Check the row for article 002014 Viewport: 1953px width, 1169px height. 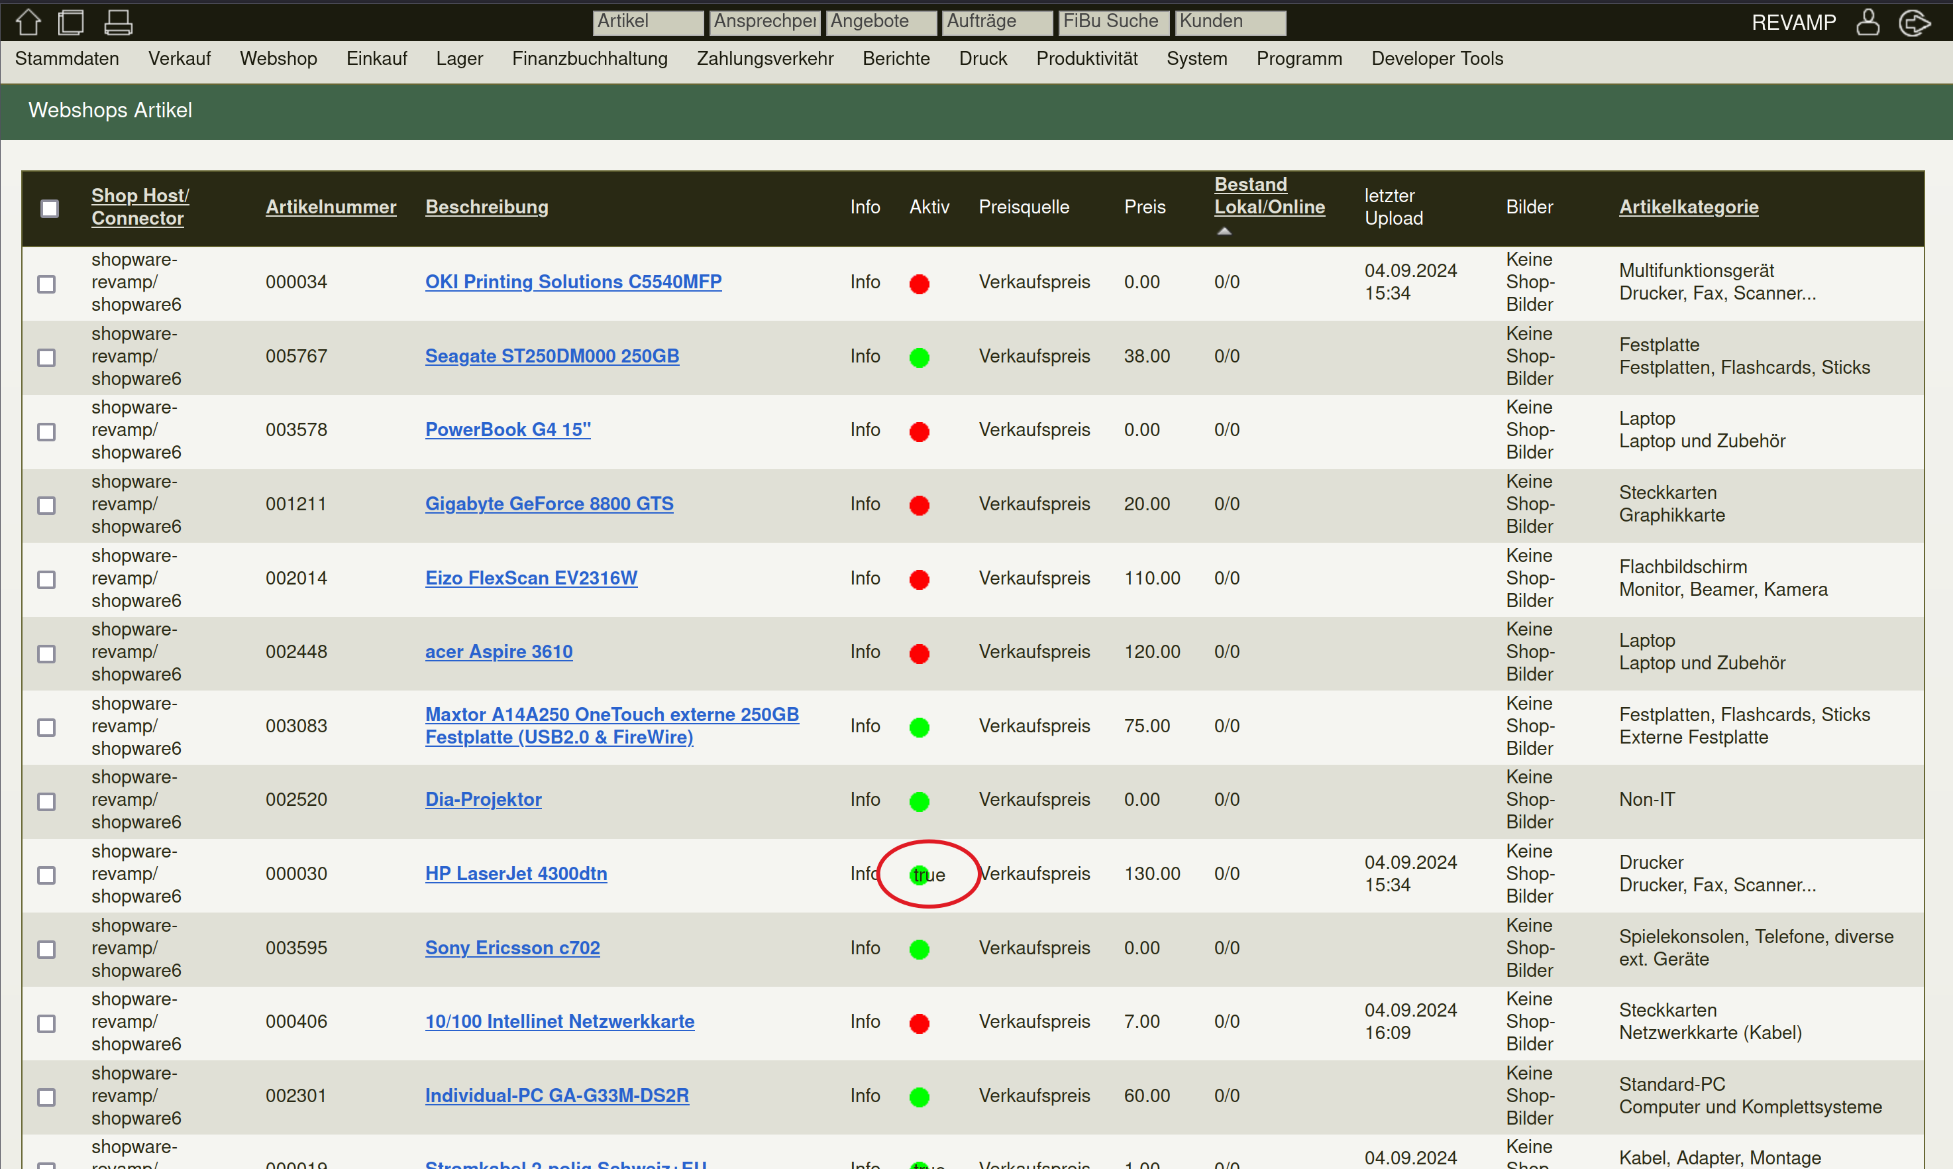pyautogui.click(x=46, y=579)
